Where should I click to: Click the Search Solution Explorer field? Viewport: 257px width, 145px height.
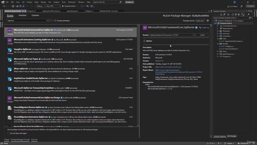tap(231, 18)
